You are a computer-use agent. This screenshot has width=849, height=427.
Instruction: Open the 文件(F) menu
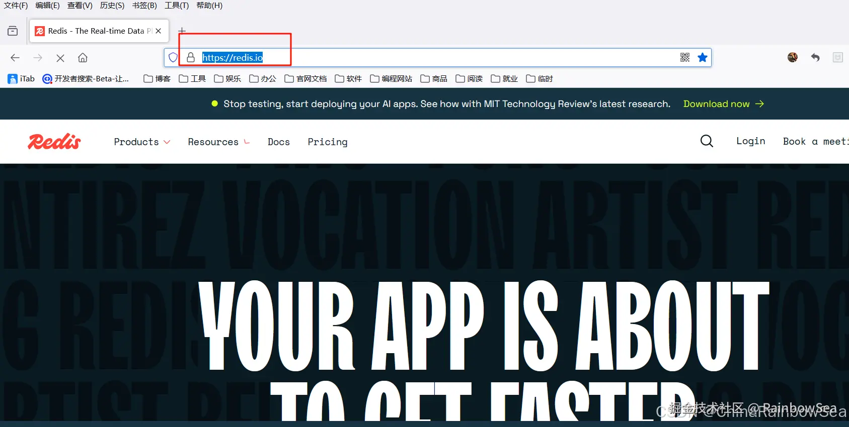click(x=16, y=6)
